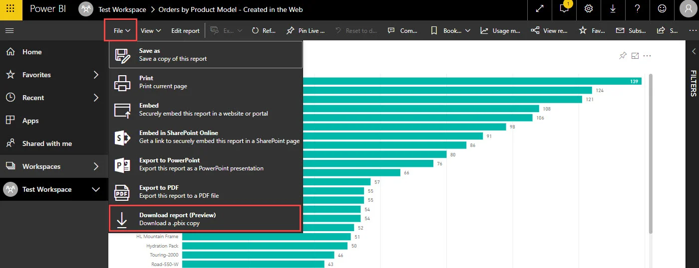Image resolution: width=699 pixels, height=268 pixels.
Task: Toggle the hamburger navigation pane
Action: coord(9,30)
